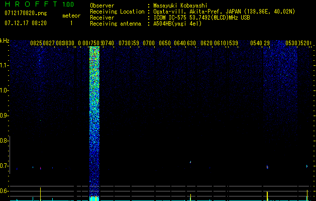Click the 0830 time marker
316x201 pixels.
[x=68, y=43]
